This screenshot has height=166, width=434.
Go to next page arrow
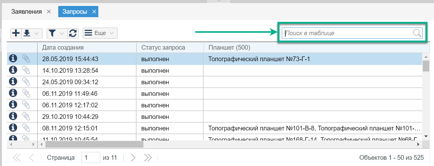click(x=133, y=158)
